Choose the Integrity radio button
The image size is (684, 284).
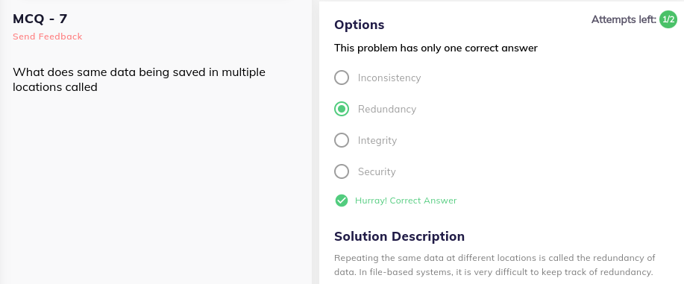click(342, 140)
